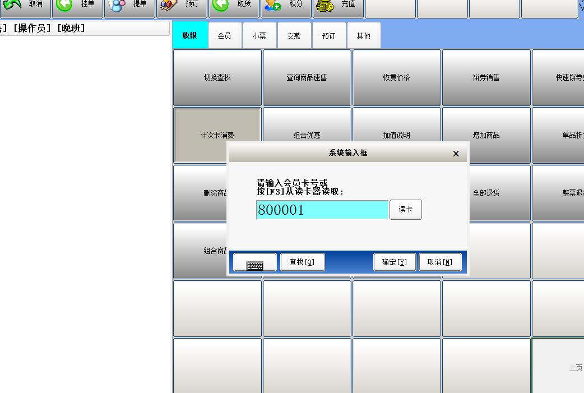
Task: Select the 交款 payment tab
Action: click(294, 35)
